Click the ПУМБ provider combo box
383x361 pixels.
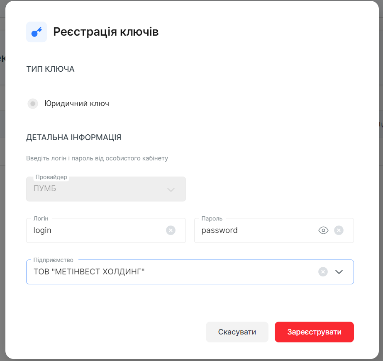(x=106, y=189)
